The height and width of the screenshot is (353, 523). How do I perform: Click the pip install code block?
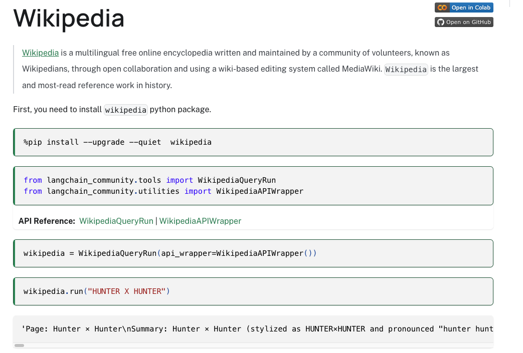(x=253, y=142)
